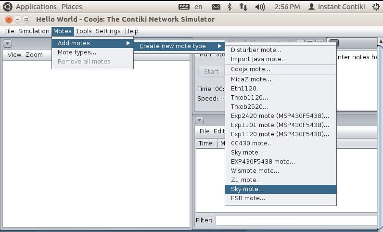Select Z1 mote... entry
Viewport: 383px width, 232px height.
pos(281,180)
